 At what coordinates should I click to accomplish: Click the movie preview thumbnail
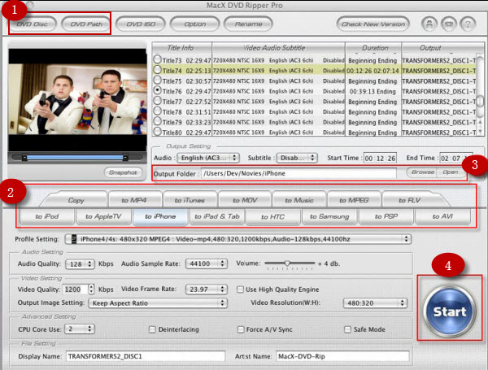click(77, 99)
